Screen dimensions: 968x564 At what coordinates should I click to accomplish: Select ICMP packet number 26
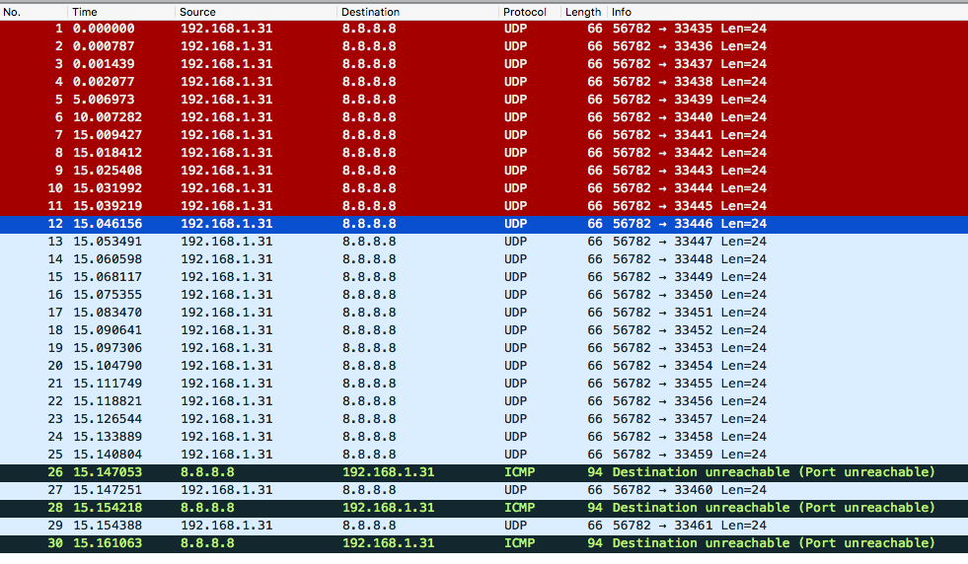point(395,472)
